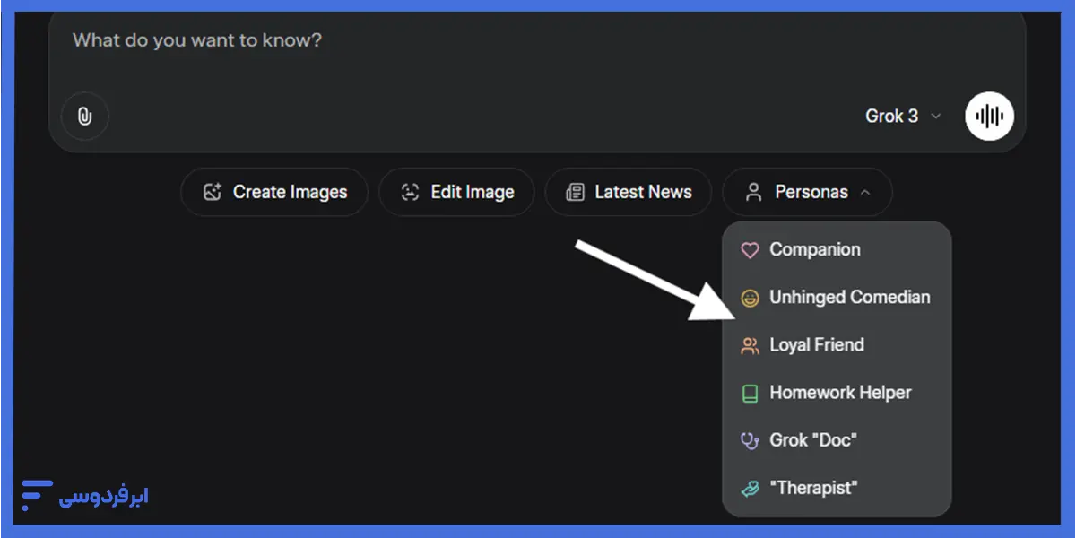Click the person icon in Personas button
This screenshot has width=1076, height=538.
tap(754, 192)
